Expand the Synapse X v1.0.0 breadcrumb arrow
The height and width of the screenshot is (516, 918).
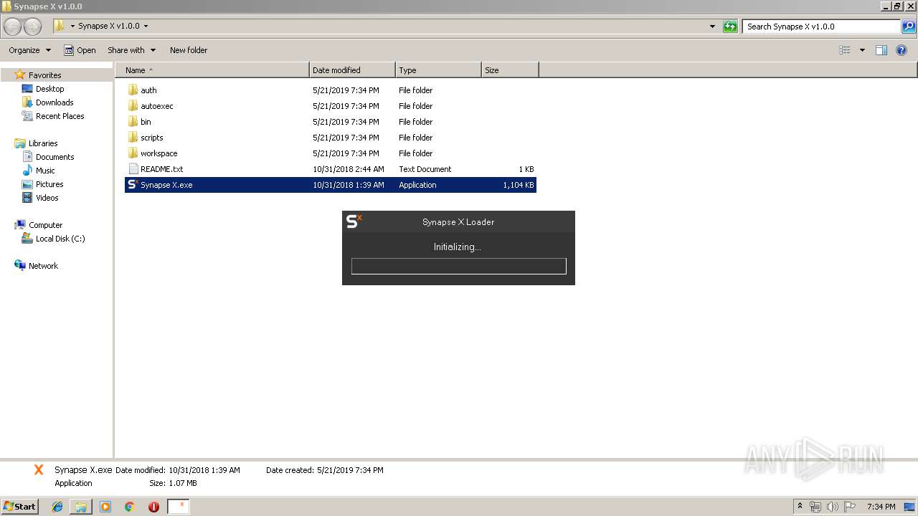[x=146, y=26]
